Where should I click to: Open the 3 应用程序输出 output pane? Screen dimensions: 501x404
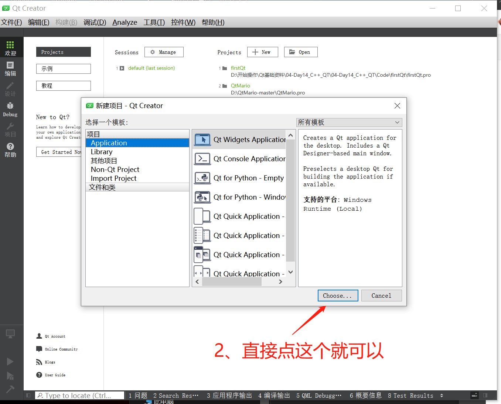229,396
